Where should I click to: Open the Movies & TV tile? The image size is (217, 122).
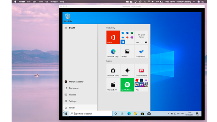click(x=113, y=85)
